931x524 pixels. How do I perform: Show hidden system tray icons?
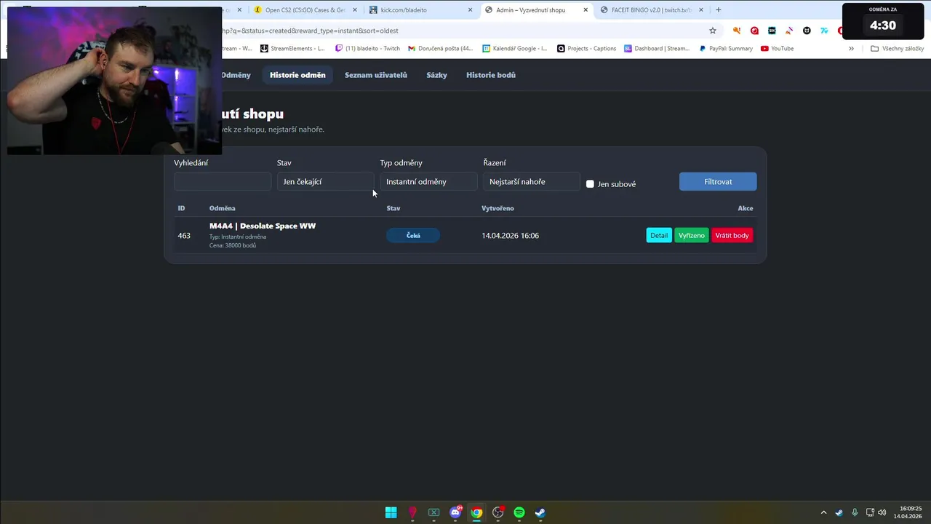823,512
